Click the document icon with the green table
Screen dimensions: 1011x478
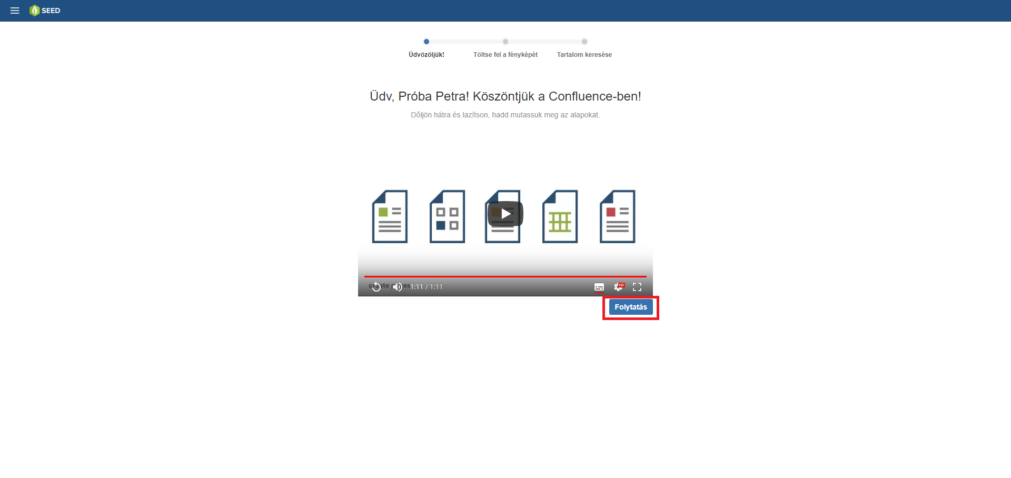point(560,216)
